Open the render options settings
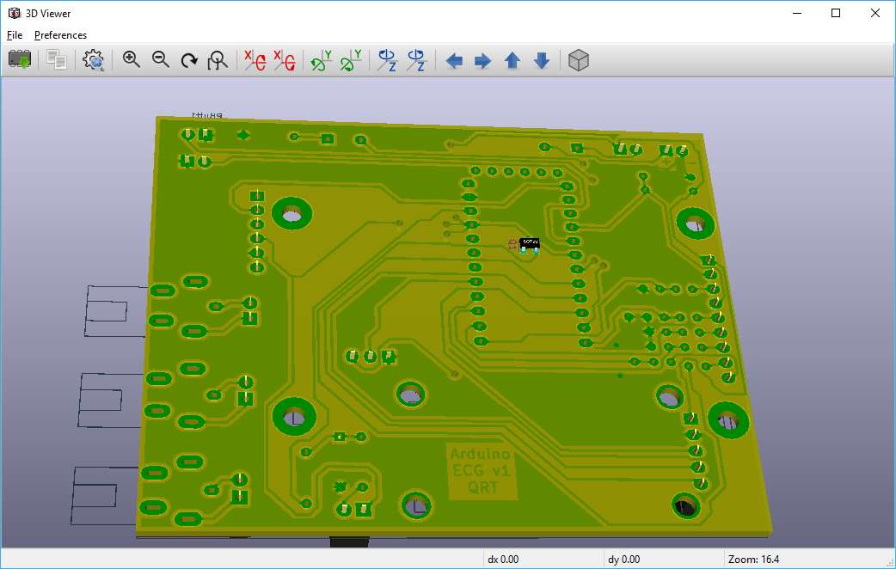This screenshot has width=896, height=569. [93, 60]
